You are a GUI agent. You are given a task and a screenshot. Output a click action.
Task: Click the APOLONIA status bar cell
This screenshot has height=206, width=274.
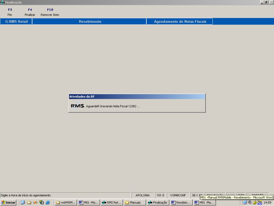tap(142, 195)
